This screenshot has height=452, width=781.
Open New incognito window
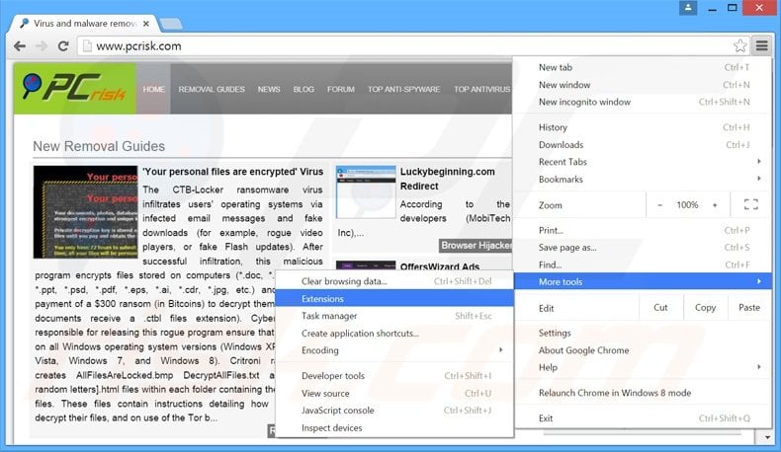click(x=643, y=102)
